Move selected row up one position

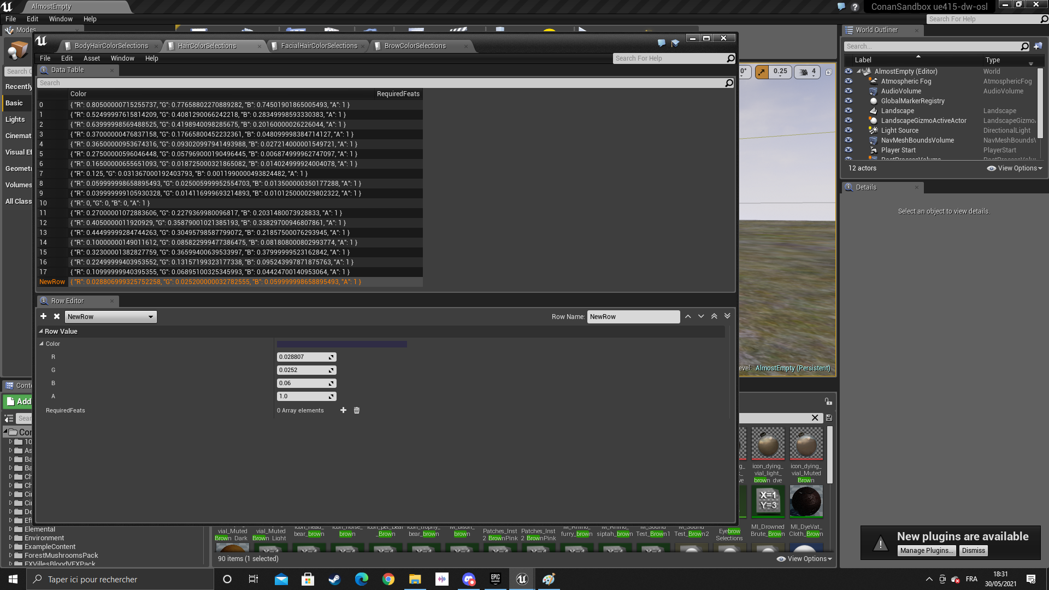(688, 316)
